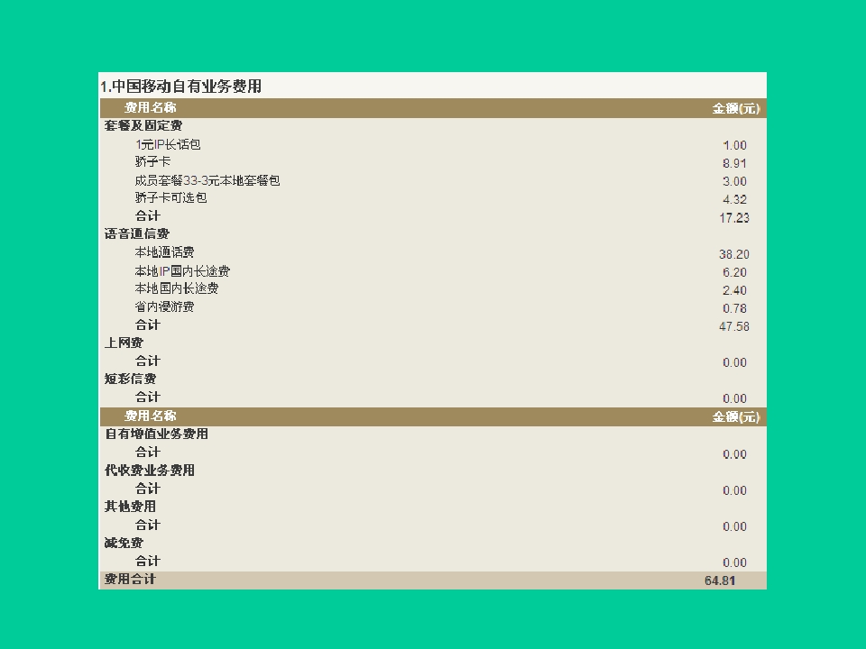Click the 合计 label under 自有增值业务费用
This screenshot has height=649, width=866.
pos(147,452)
